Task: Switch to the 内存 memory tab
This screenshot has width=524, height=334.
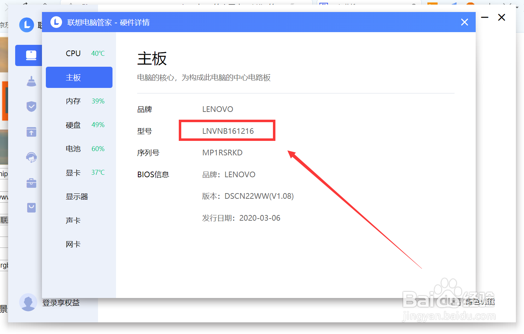Action: (73, 101)
